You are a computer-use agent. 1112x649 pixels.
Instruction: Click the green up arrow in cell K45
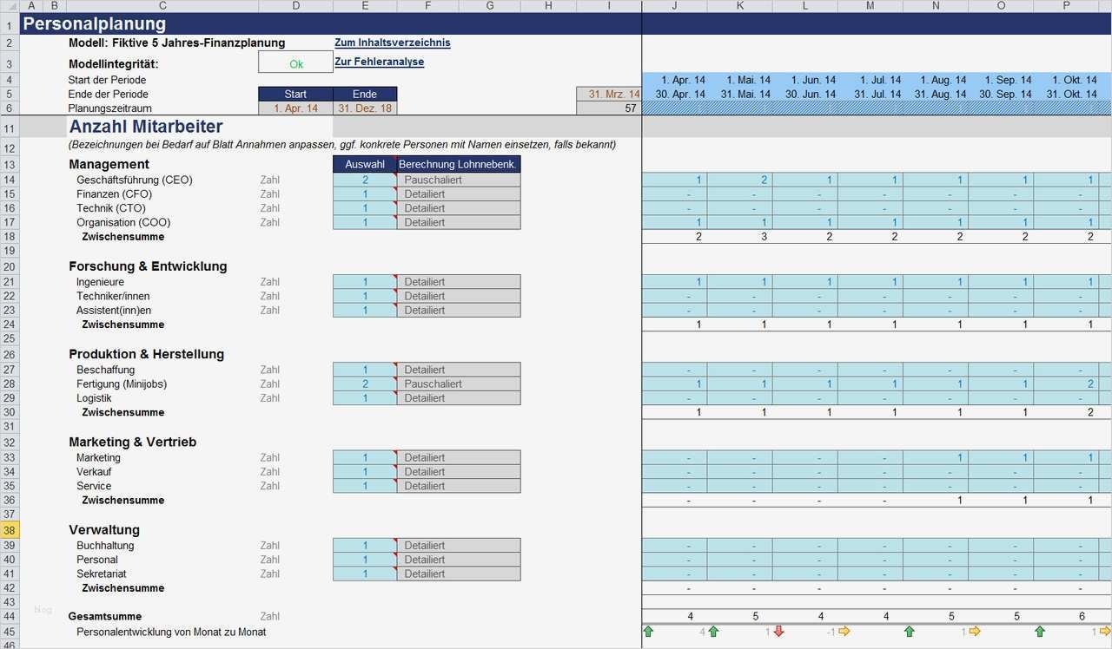point(713,632)
